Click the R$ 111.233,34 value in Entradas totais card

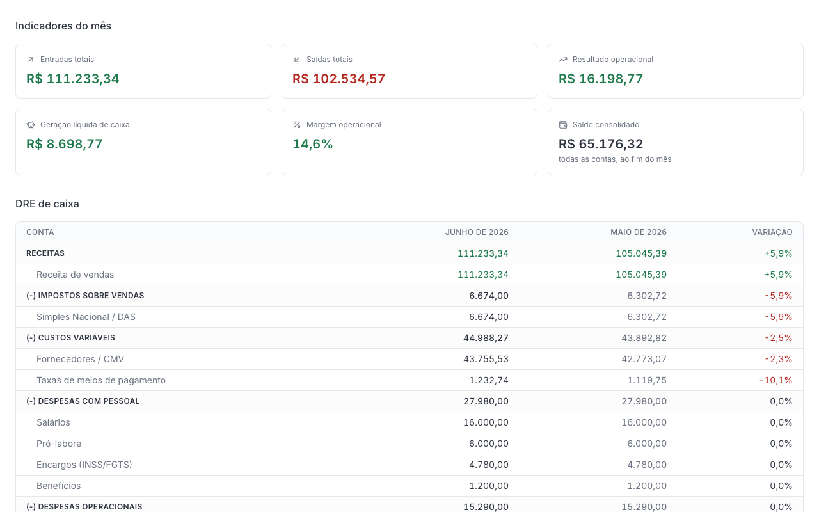click(73, 79)
